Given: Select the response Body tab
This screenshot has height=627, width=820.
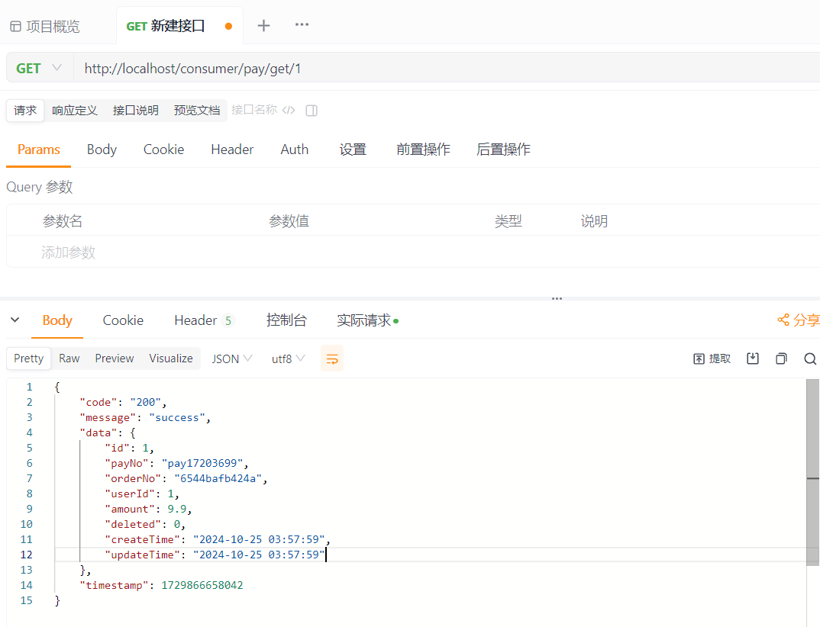Looking at the screenshot, I should click(x=57, y=320).
